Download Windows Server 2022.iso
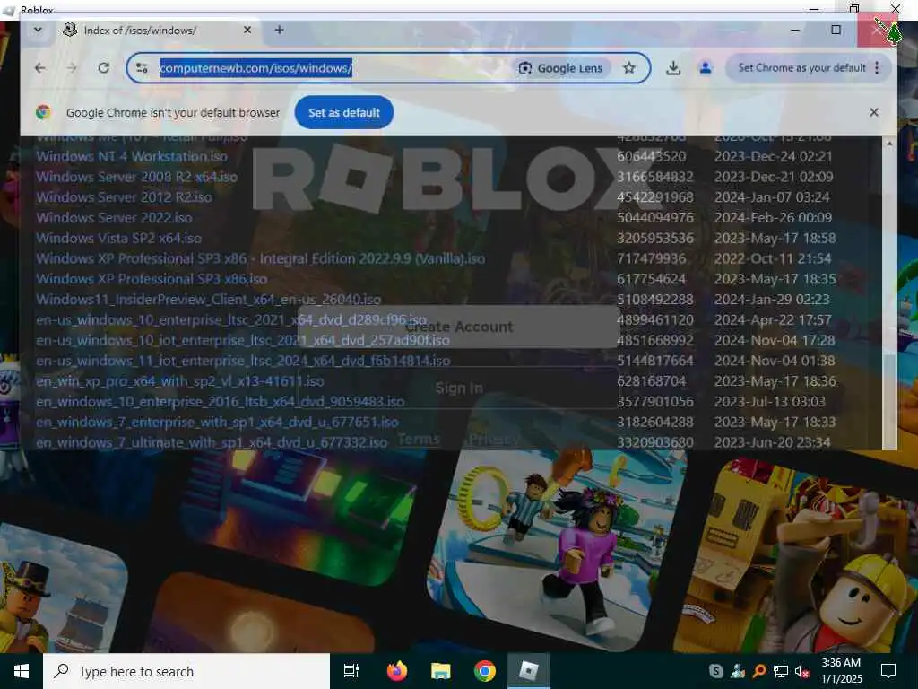 (x=114, y=218)
